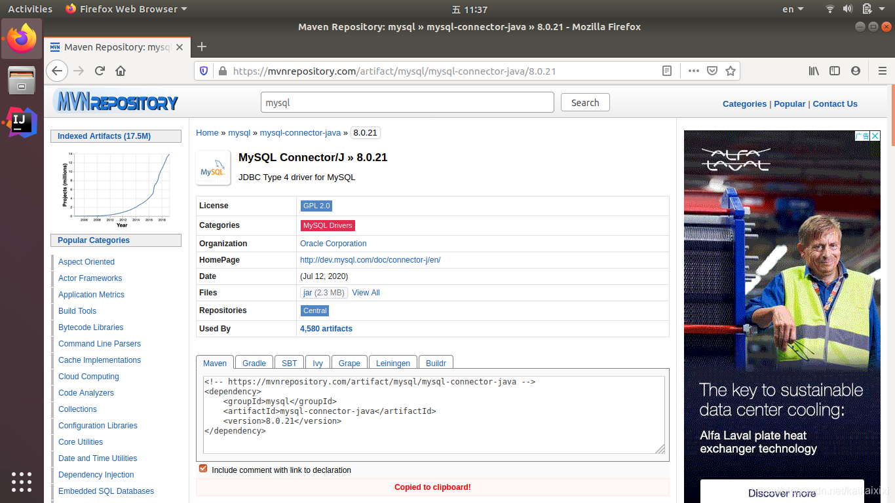Expand Firefox Web Browser app menu
The height and width of the screenshot is (503, 895).
pyautogui.click(x=126, y=9)
